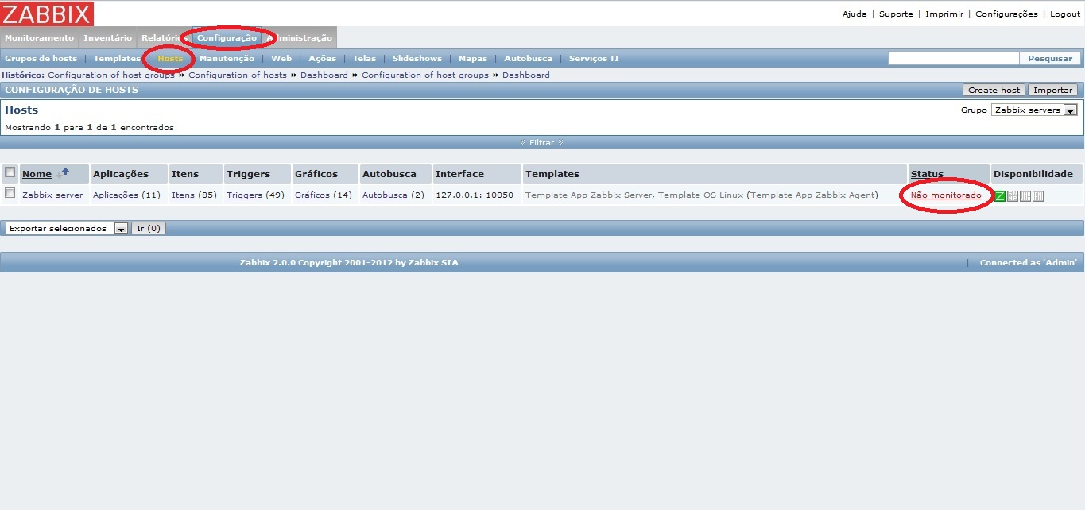Expand the Filtrar filter bar
1085x510 pixels.
click(542, 142)
